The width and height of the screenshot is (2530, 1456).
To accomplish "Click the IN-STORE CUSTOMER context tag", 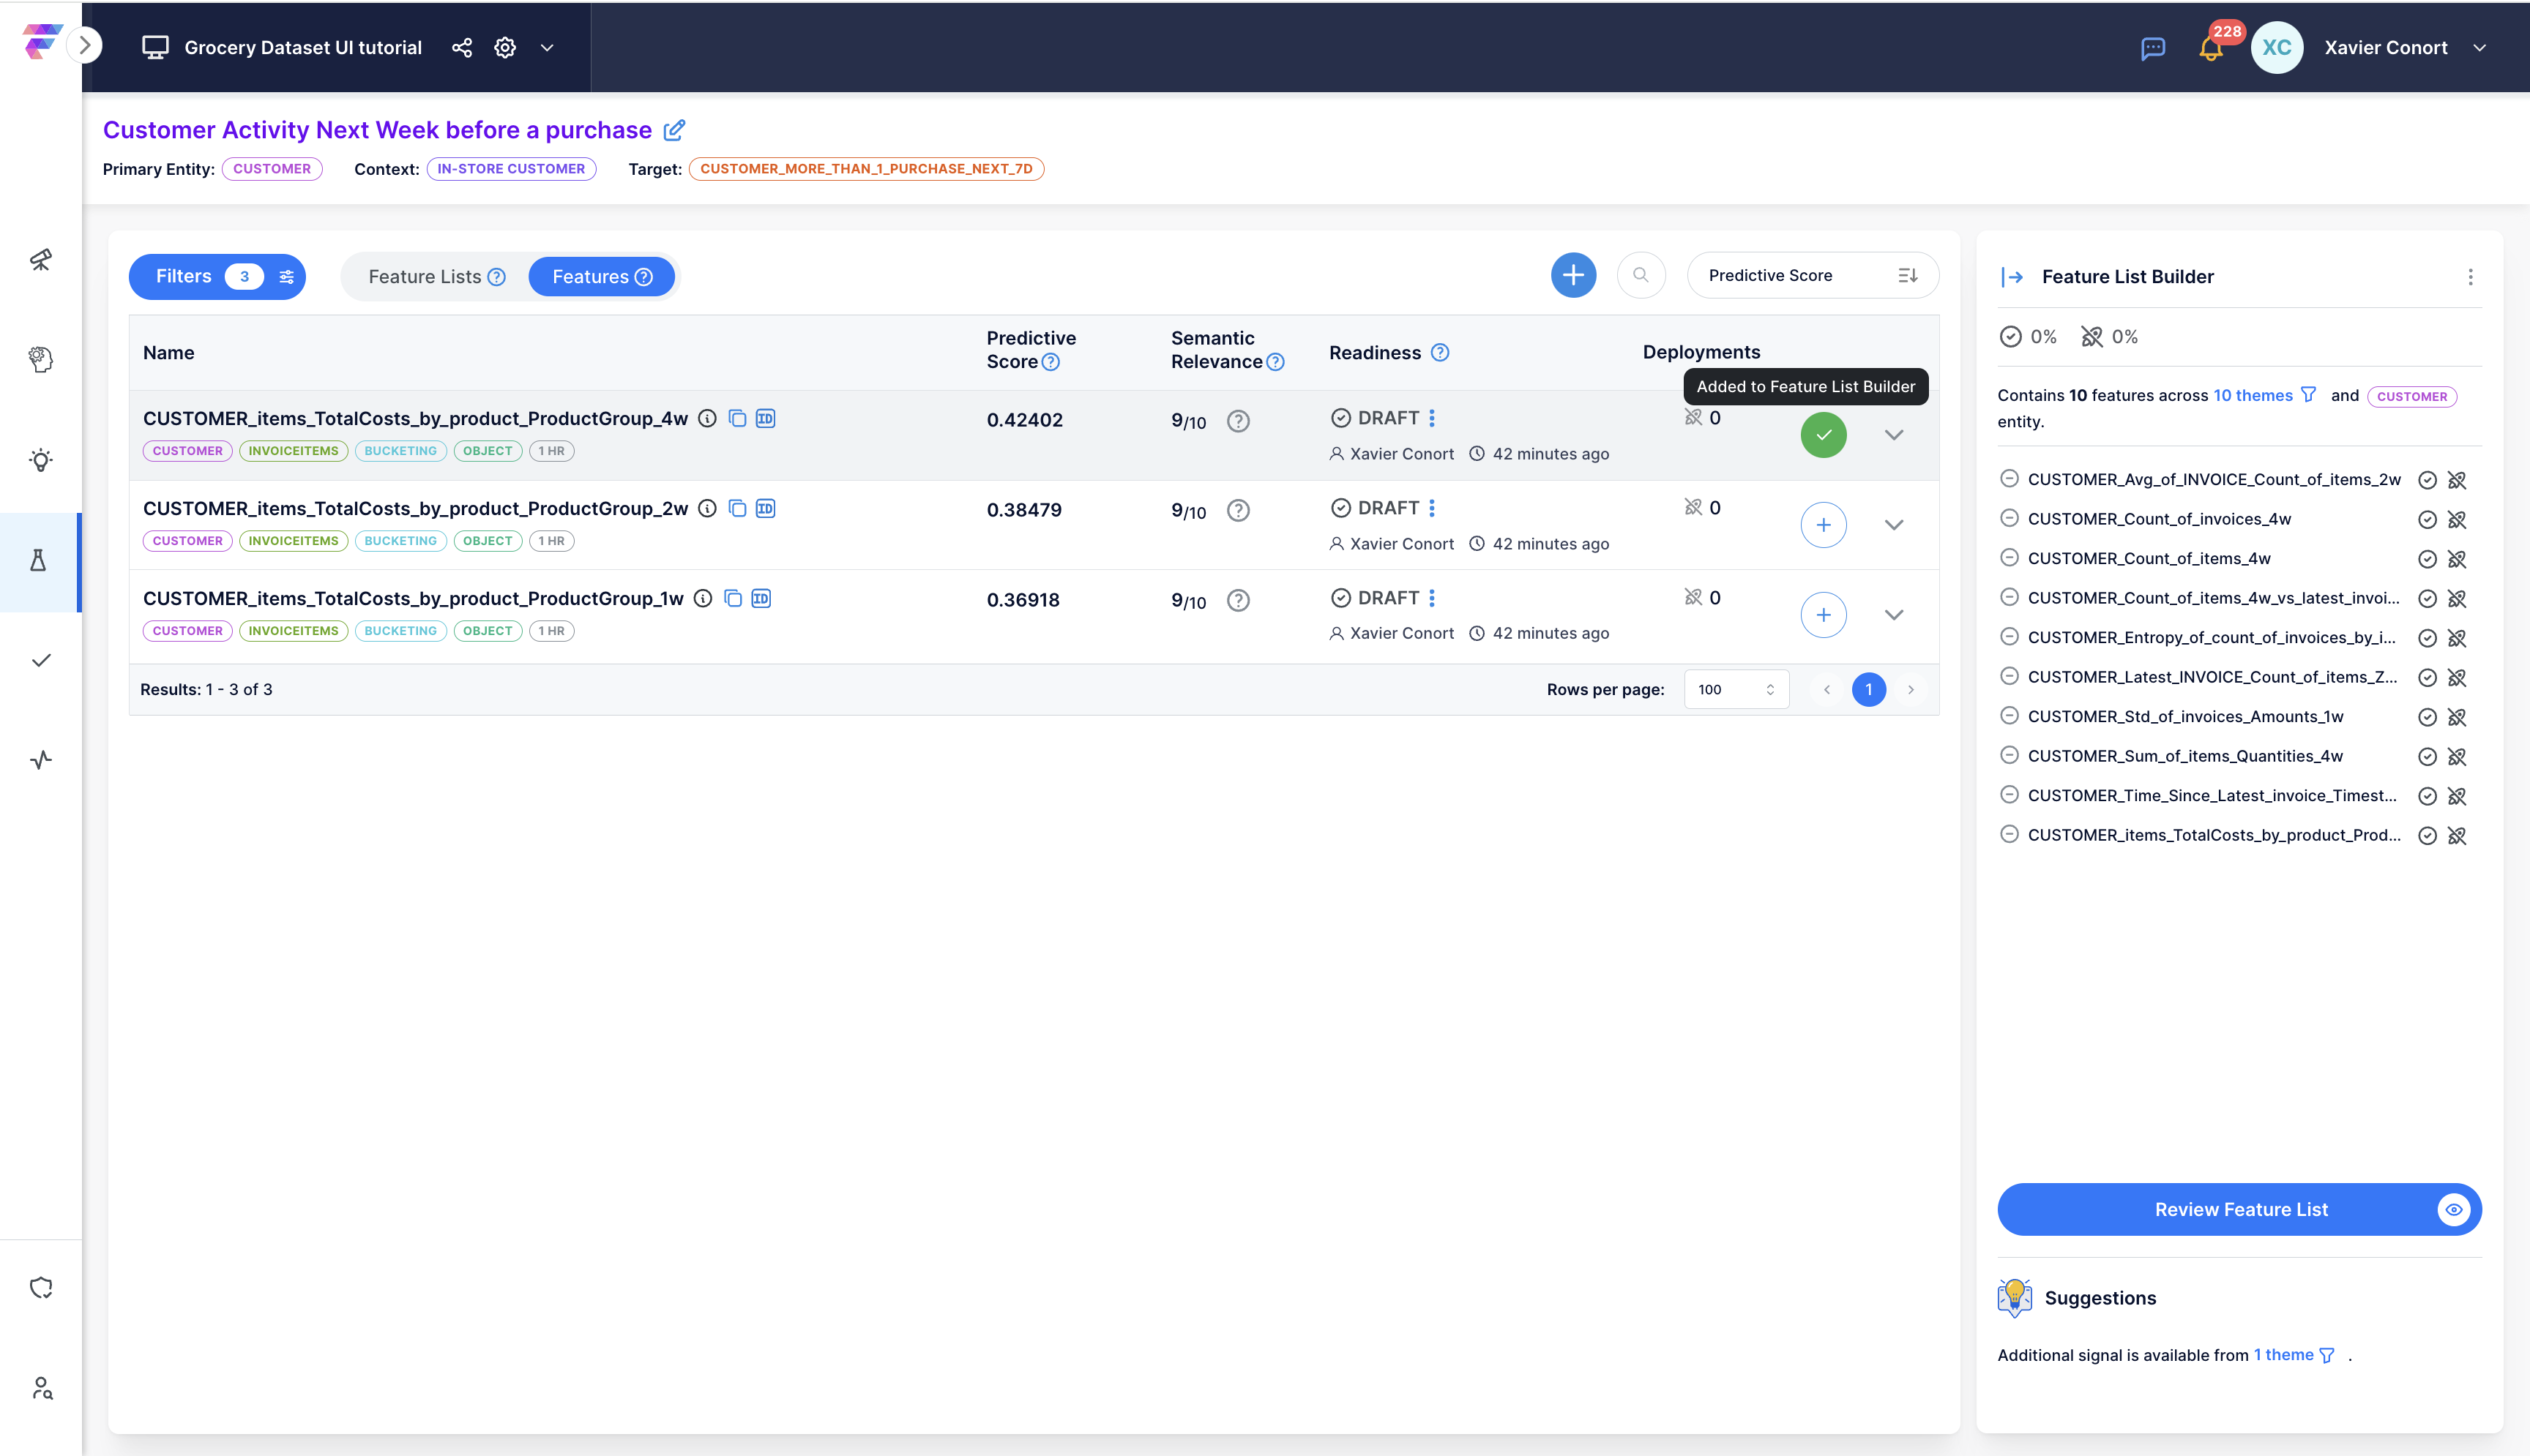I will point(511,169).
